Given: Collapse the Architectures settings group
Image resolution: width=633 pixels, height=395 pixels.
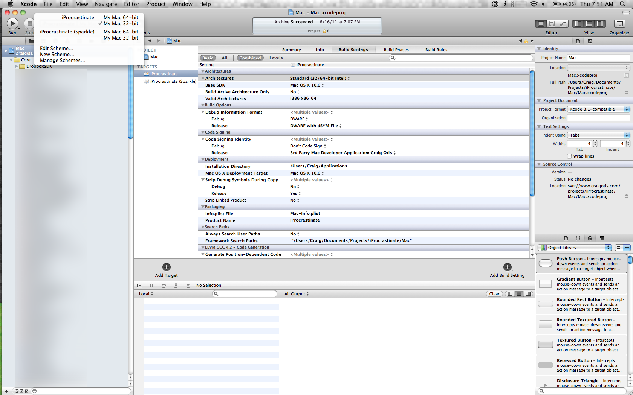Looking at the screenshot, I should pos(203,71).
